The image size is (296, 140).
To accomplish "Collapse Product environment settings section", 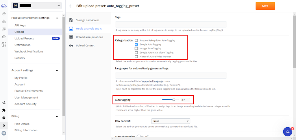I will [57, 18].
